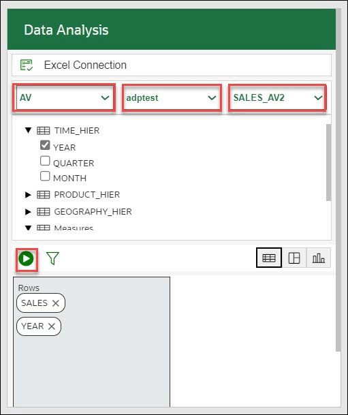Select the TIME_HIER label
This screenshot has height=415, width=348.
coord(77,131)
